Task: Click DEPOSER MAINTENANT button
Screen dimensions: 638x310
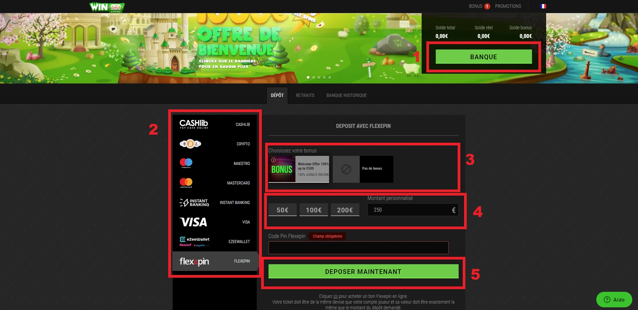Action: point(363,271)
